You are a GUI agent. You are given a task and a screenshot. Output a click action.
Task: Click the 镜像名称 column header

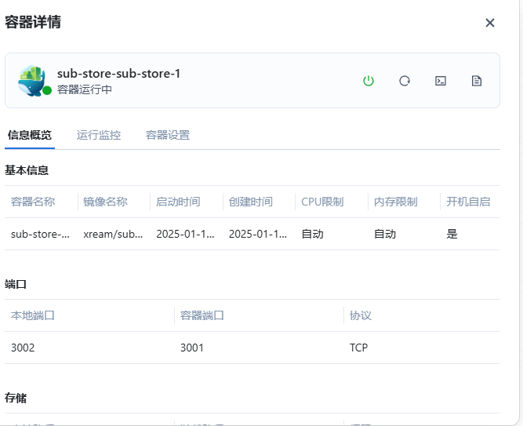click(105, 202)
